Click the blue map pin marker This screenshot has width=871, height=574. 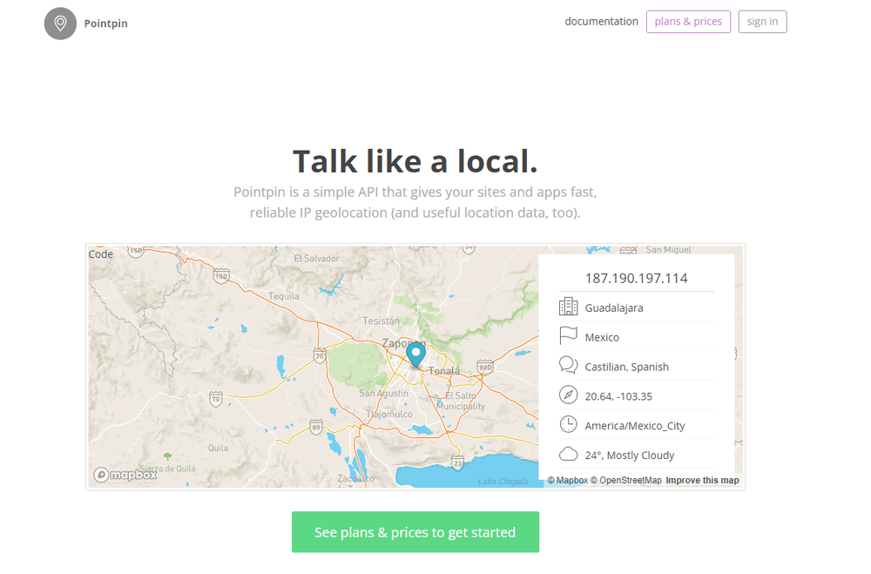pos(415,355)
